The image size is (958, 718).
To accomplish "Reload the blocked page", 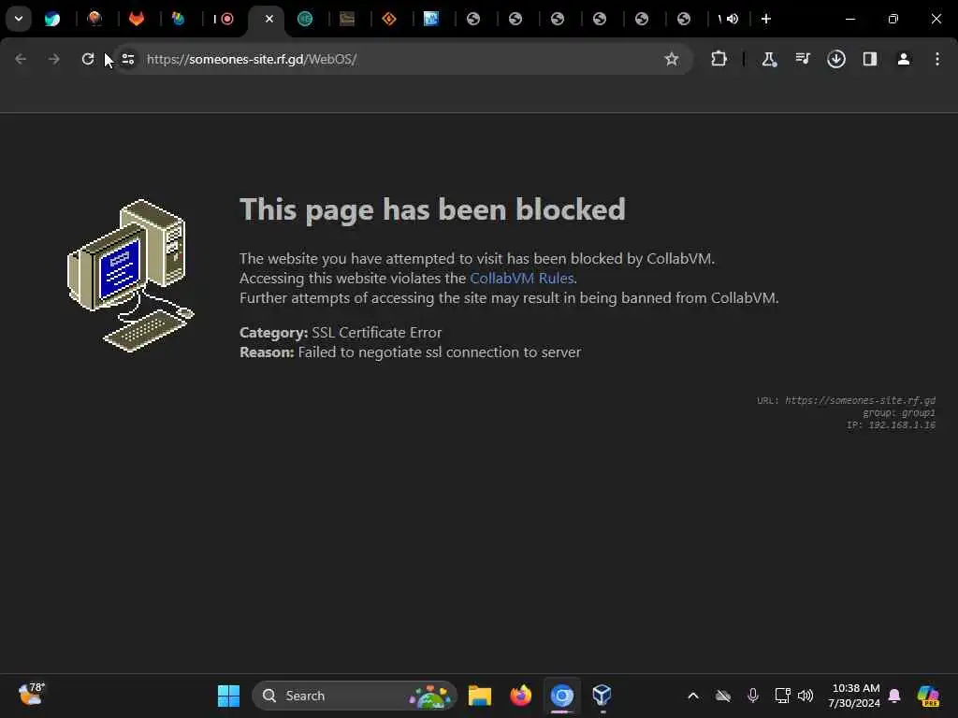I will pos(88,59).
